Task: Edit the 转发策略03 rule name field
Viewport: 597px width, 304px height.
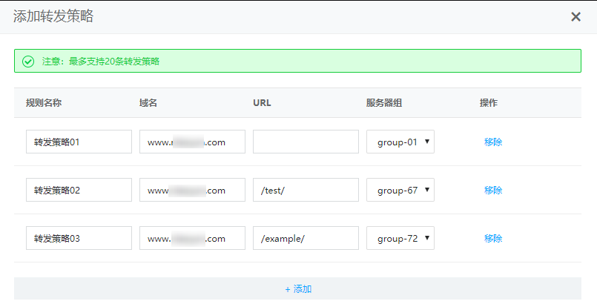Action: coord(79,238)
